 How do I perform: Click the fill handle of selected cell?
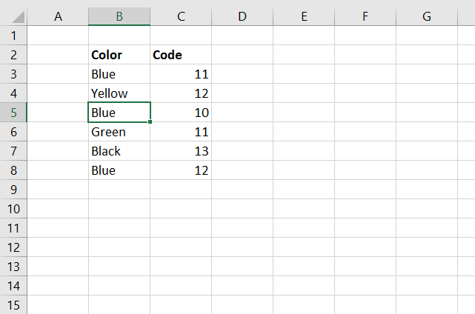tap(150, 121)
